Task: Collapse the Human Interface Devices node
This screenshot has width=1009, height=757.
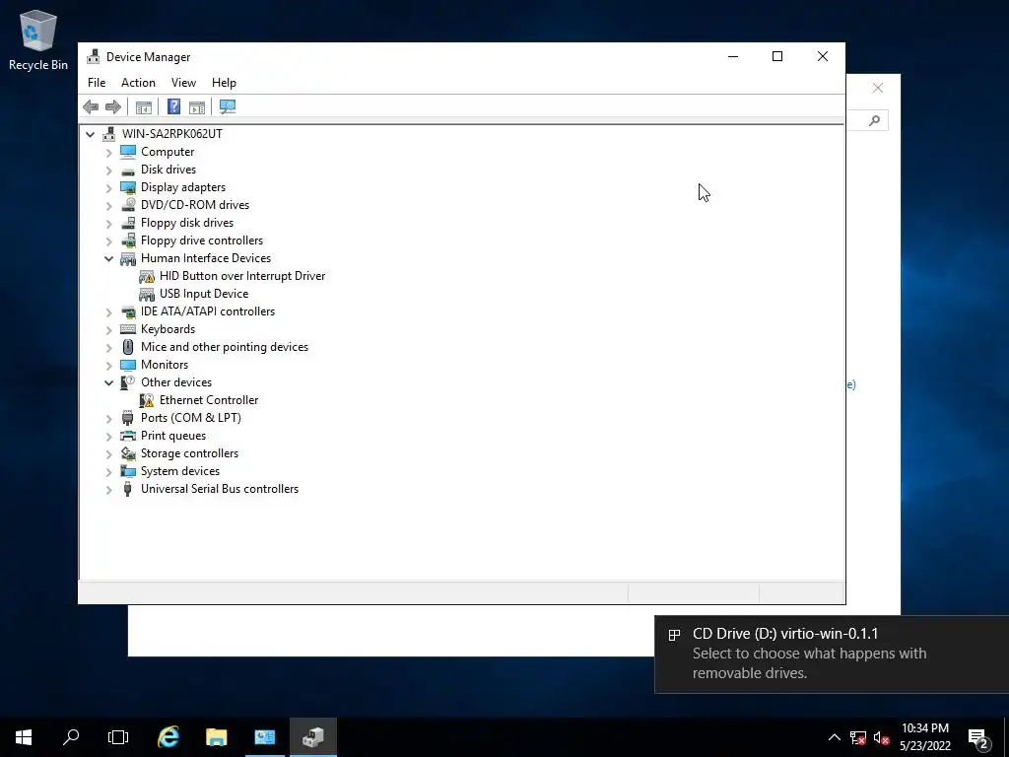Action: click(108, 259)
